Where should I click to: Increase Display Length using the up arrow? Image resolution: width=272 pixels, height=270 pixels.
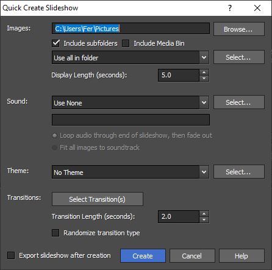tap(204, 73)
